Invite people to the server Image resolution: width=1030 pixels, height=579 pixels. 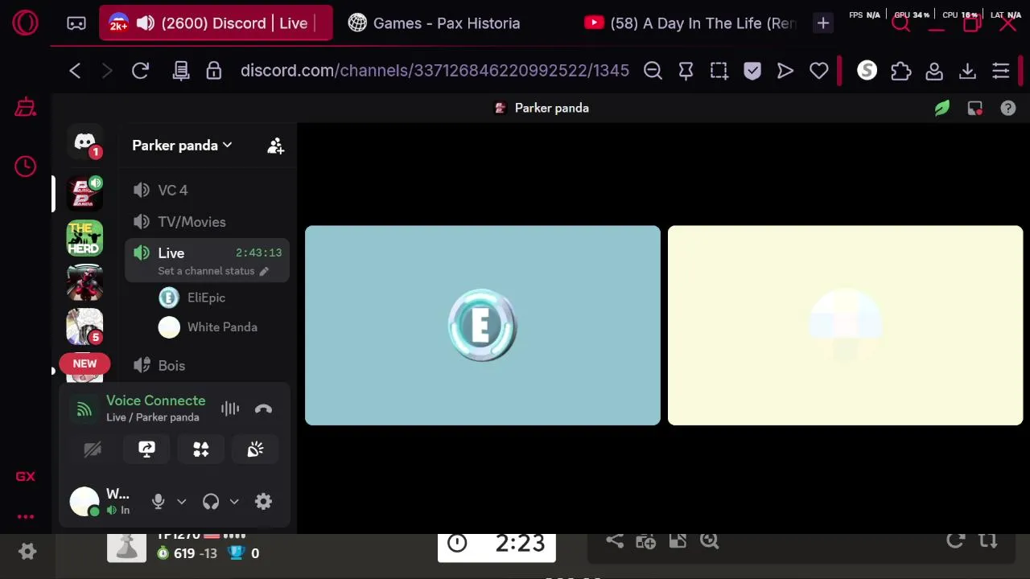pos(275,146)
